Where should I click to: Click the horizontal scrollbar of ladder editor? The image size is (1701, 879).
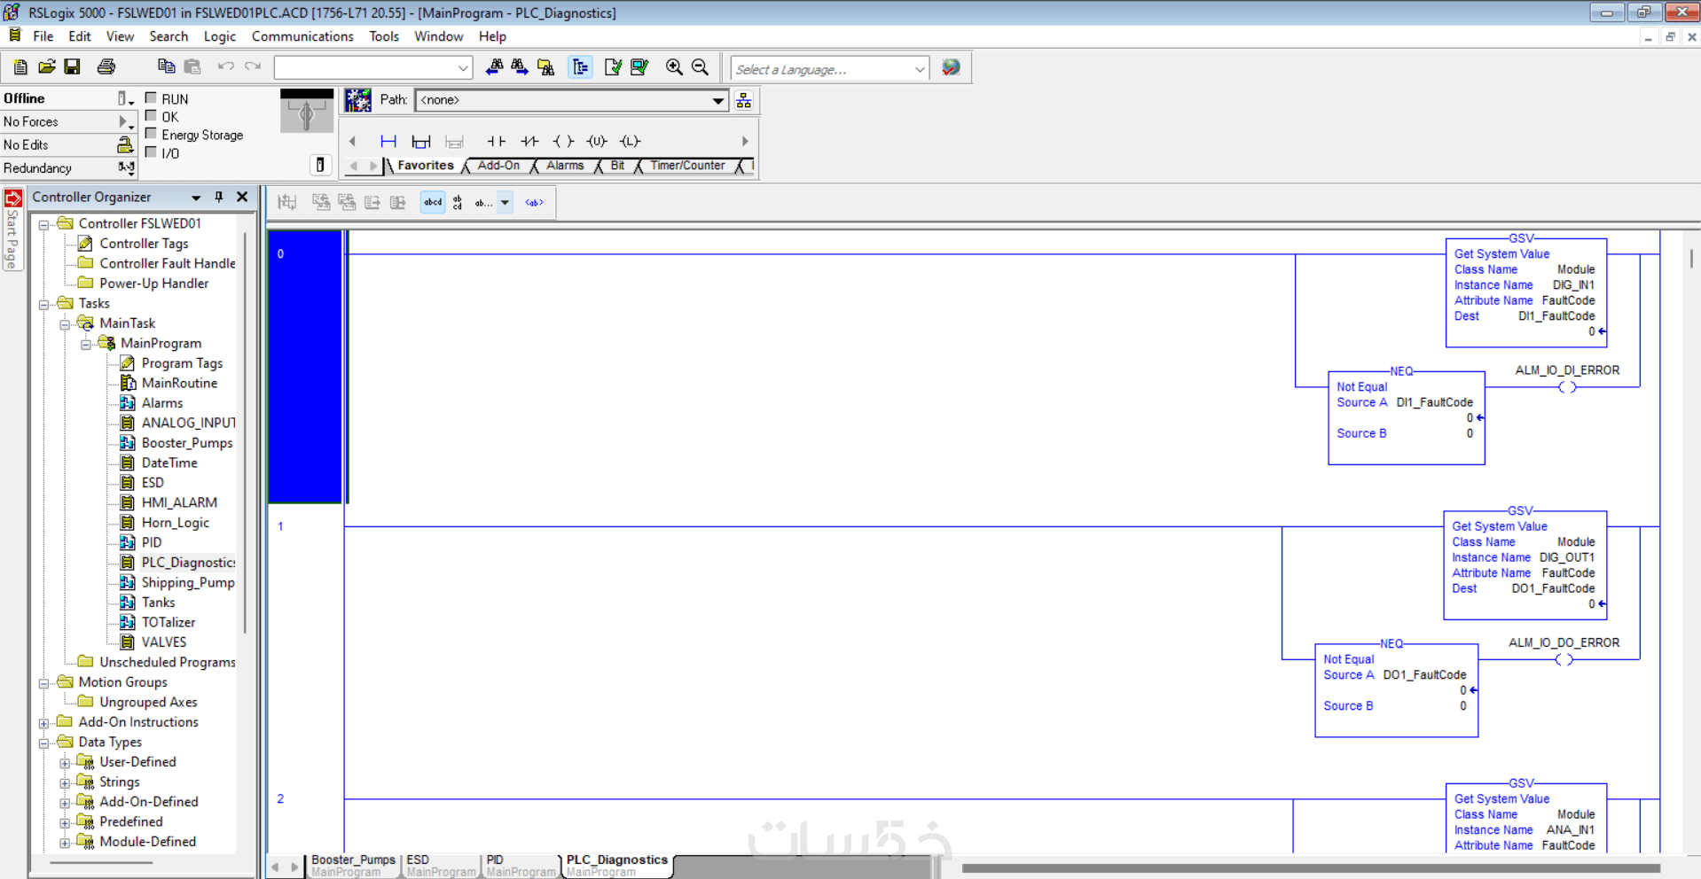(x=1311, y=868)
